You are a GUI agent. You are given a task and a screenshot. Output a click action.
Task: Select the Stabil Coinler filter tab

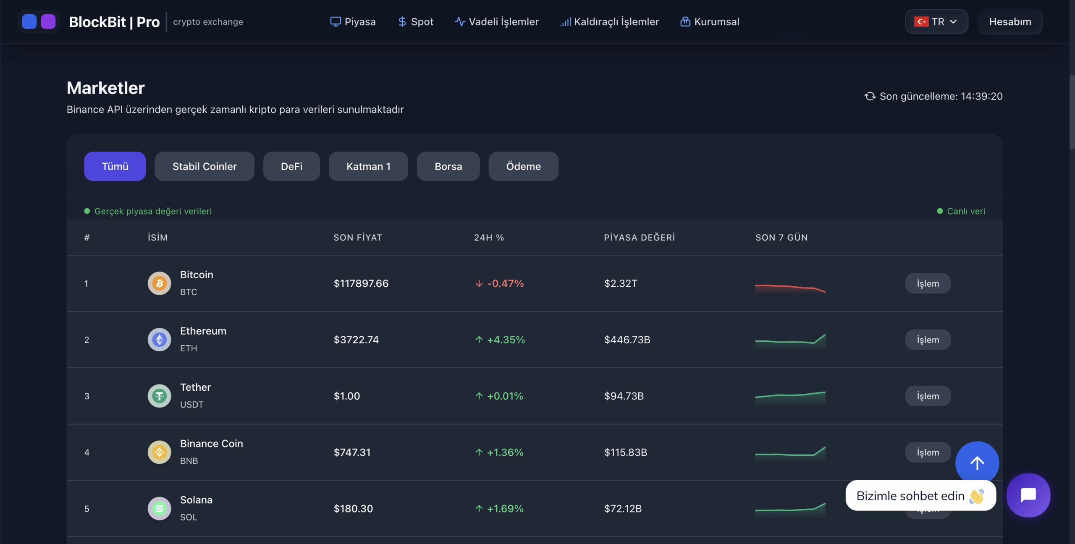205,166
